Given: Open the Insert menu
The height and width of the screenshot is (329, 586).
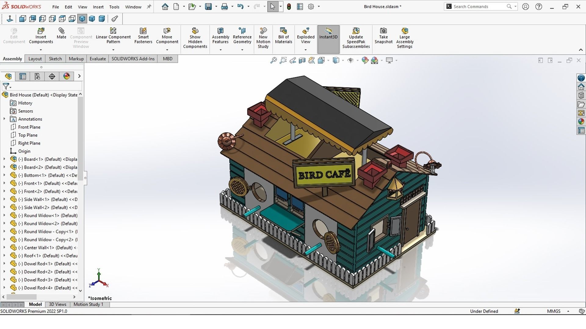Looking at the screenshot, I should coord(98,7).
